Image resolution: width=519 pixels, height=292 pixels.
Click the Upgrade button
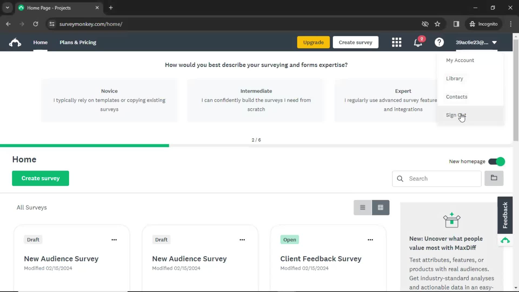pyautogui.click(x=313, y=42)
